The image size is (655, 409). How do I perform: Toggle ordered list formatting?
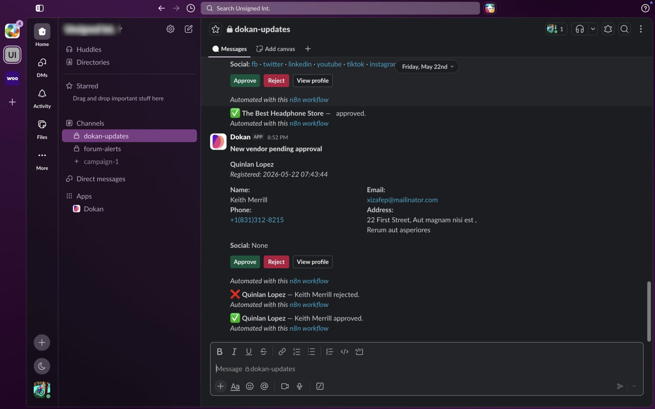(x=296, y=351)
